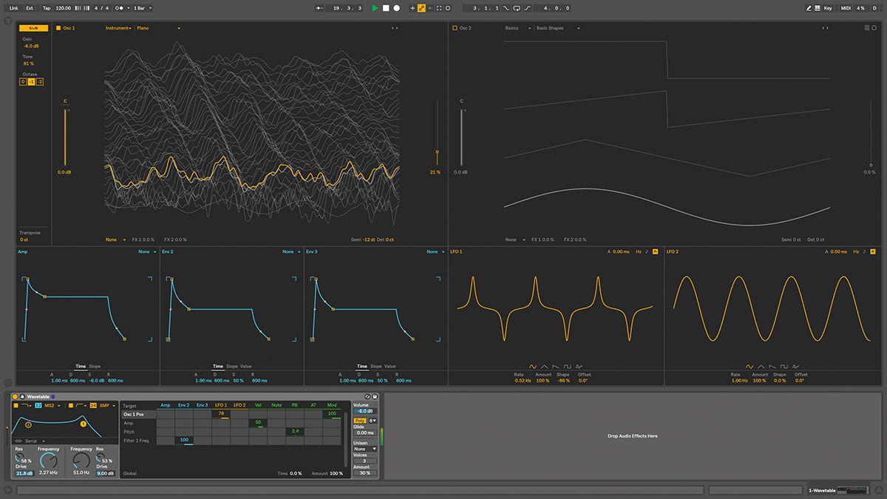Start playback with the green play button
Viewport: 887px width, 499px height.
tap(375, 8)
